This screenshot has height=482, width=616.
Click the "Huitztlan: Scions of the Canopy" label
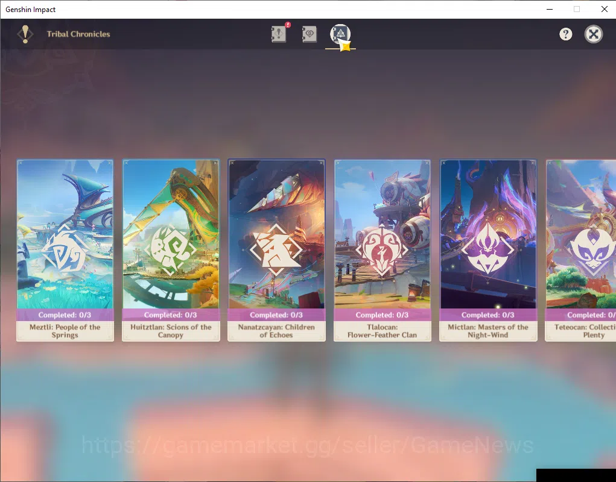click(171, 331)
